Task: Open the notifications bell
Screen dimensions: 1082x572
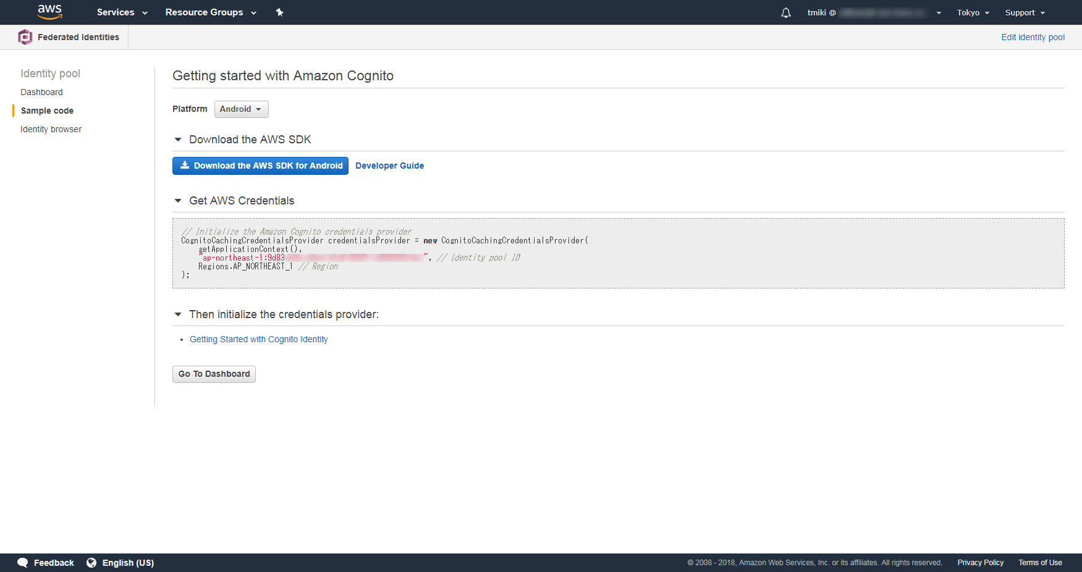Action: point(785,12)
